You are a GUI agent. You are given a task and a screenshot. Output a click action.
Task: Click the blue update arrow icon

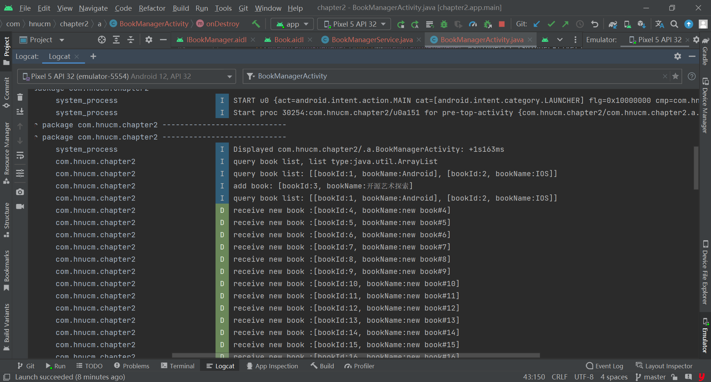pos(689,24)
